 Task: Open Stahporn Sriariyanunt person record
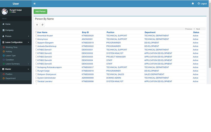pyautogui.click(x=47, y=74)
